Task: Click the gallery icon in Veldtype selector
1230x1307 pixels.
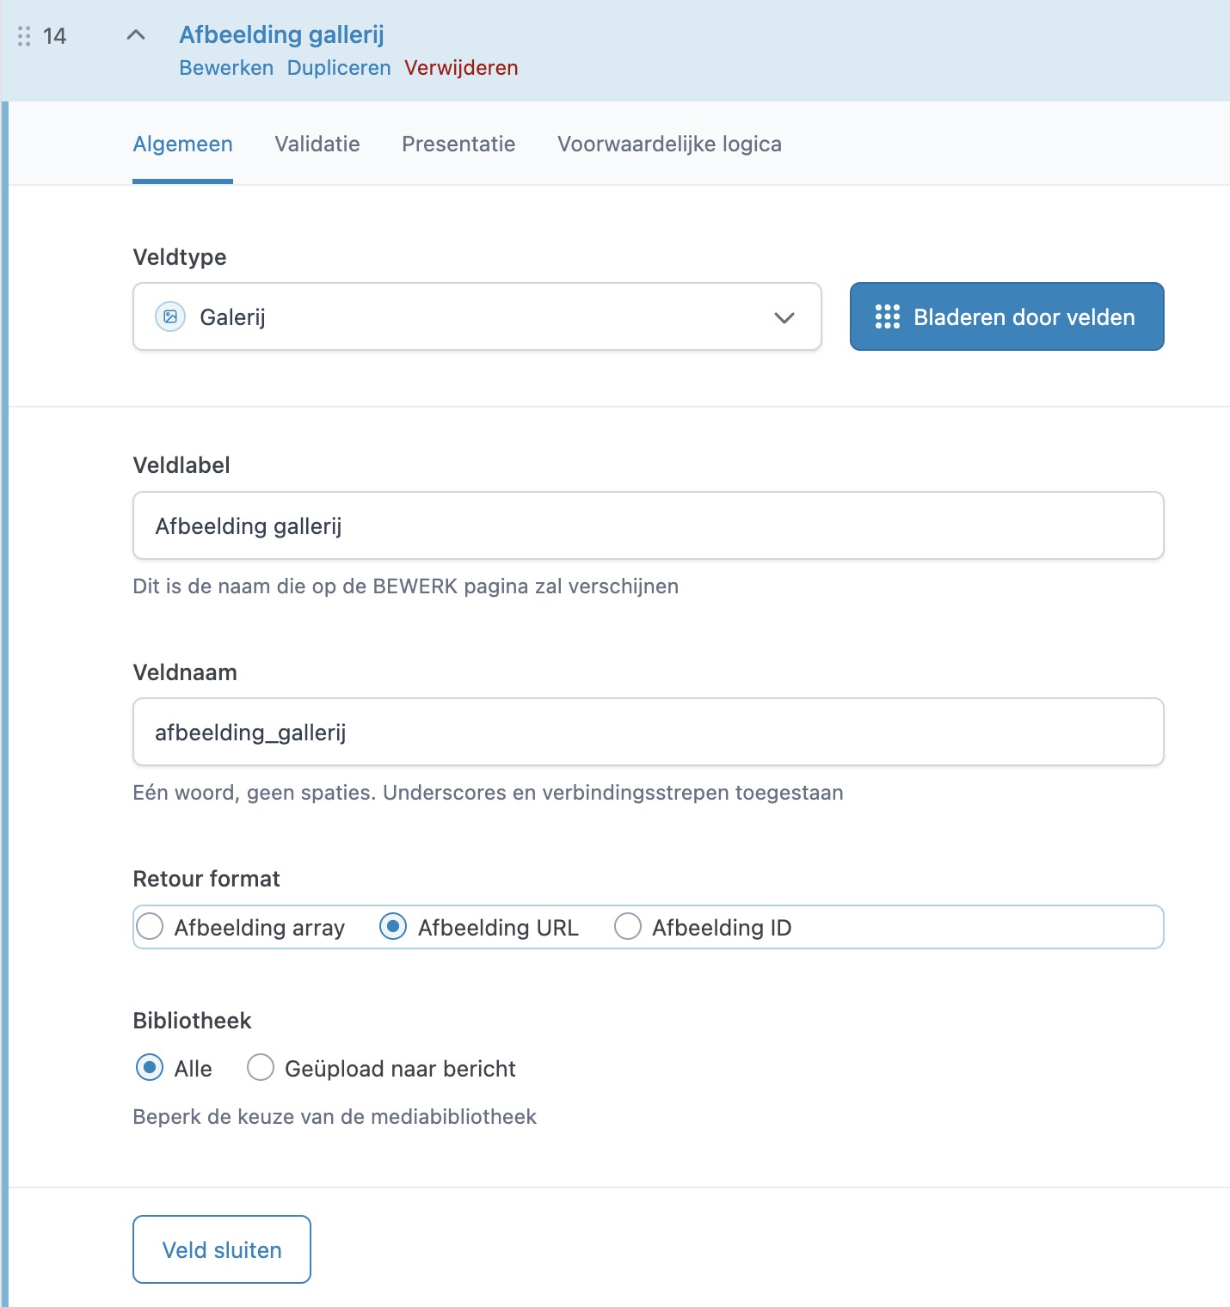Action: pos(170,316)
